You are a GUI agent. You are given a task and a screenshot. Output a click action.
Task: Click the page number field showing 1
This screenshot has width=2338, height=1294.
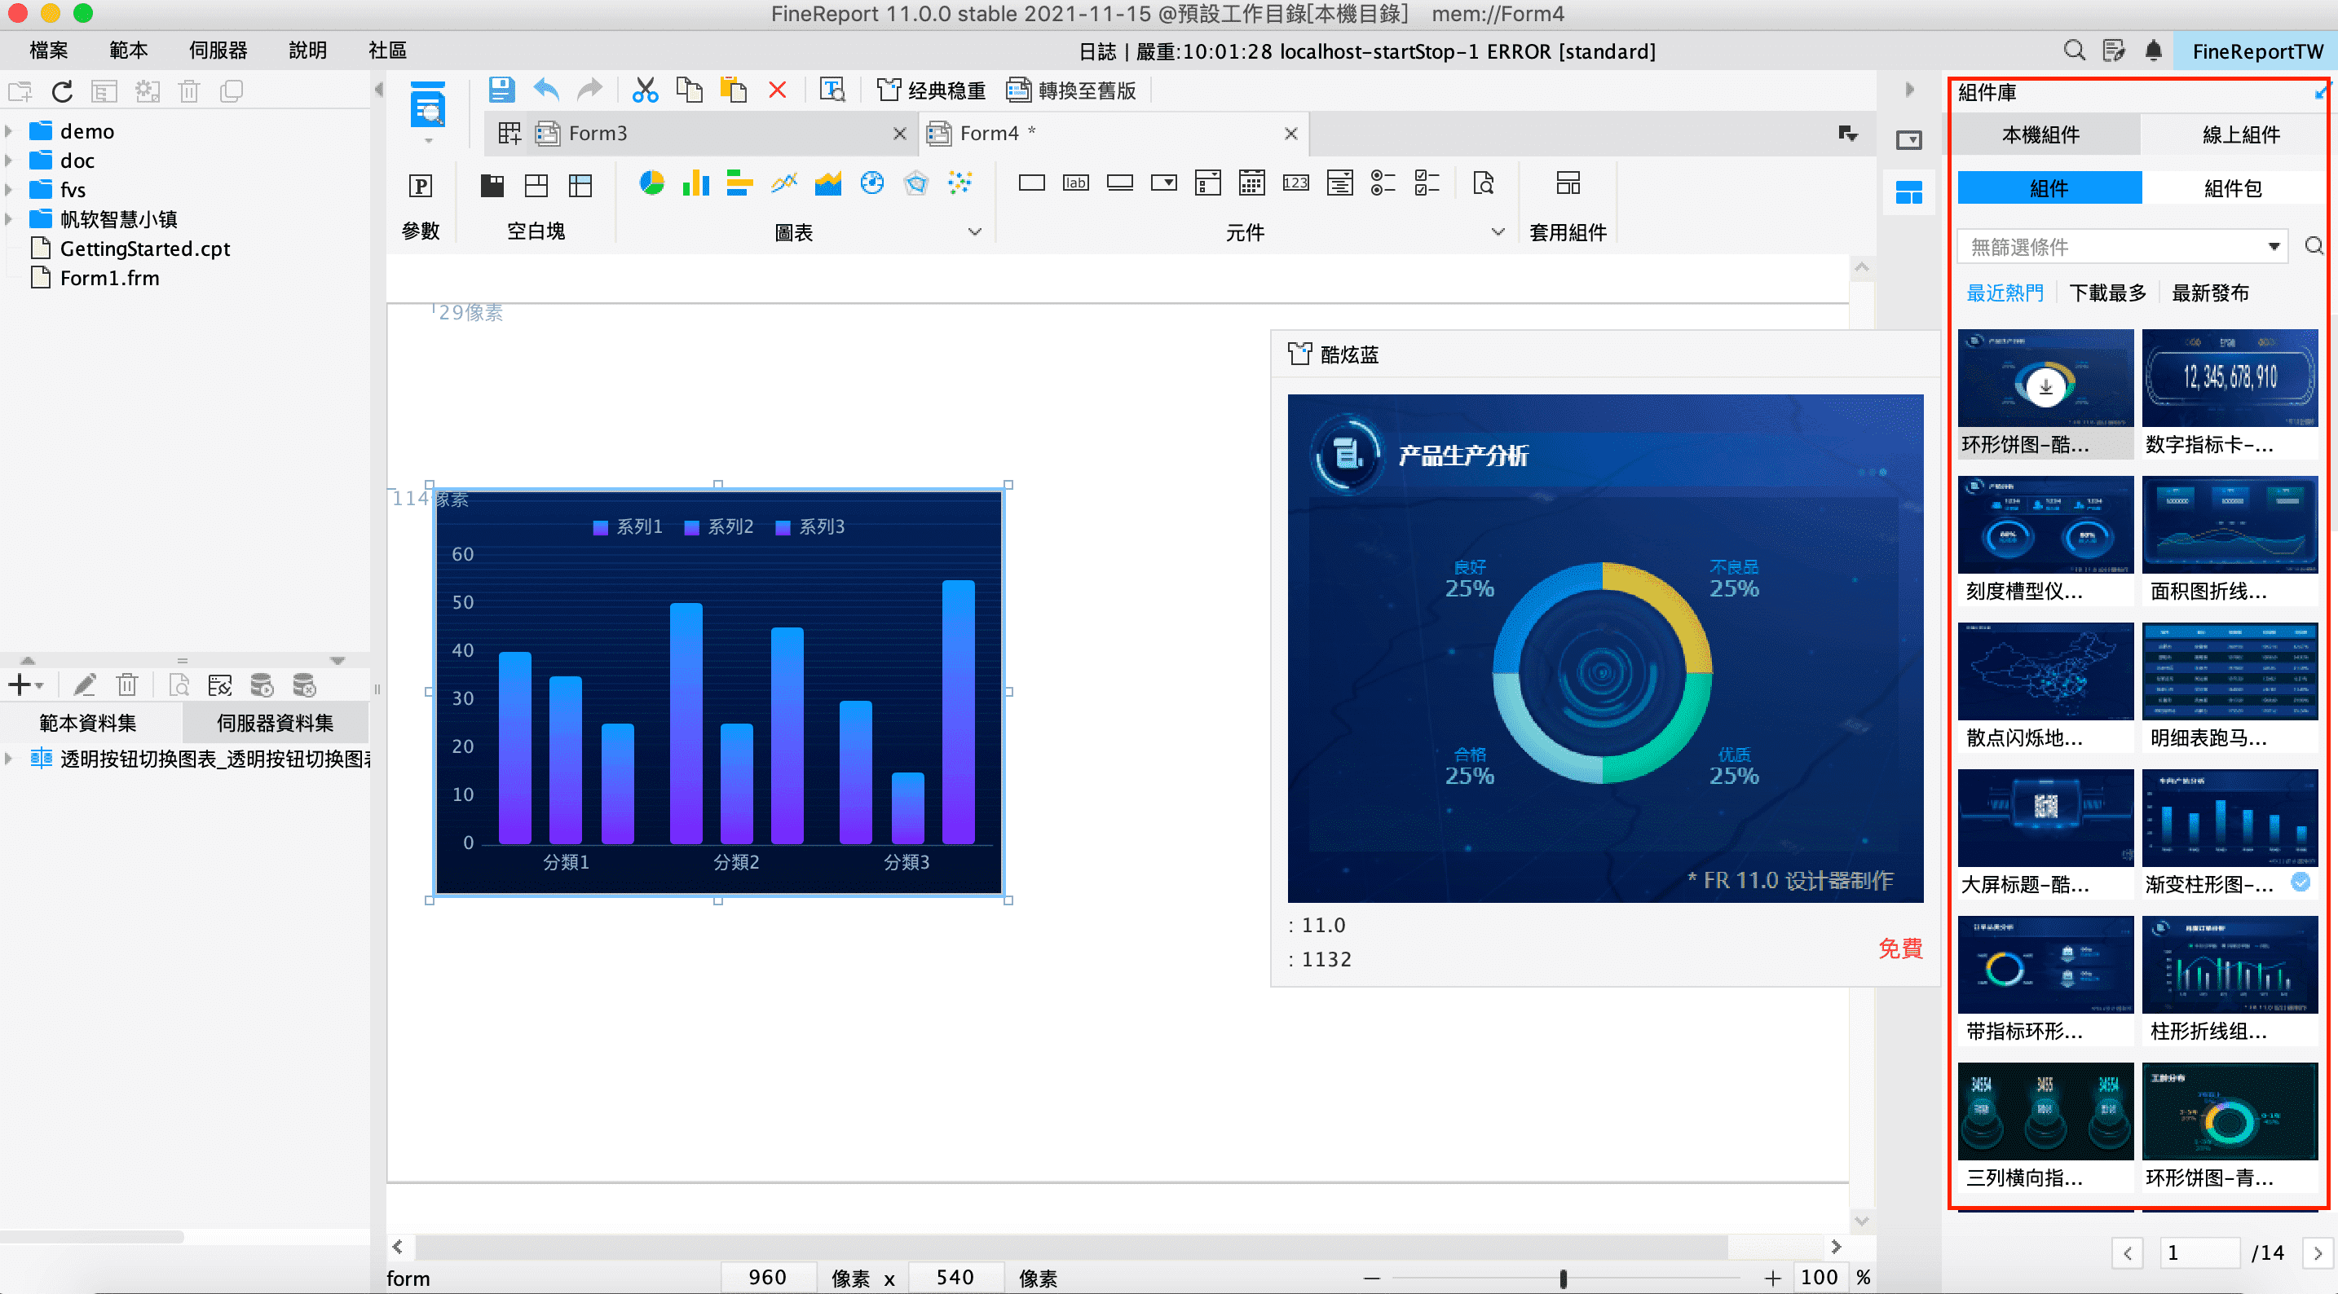2199,1253
